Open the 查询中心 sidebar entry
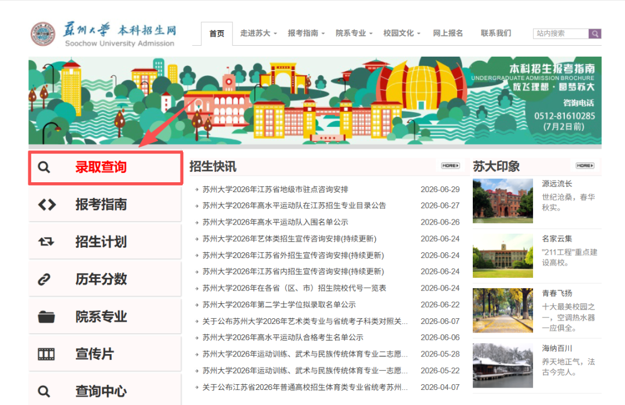 pos(105,391)
